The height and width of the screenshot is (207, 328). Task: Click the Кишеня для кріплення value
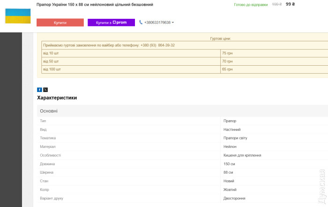click(242, 155)
